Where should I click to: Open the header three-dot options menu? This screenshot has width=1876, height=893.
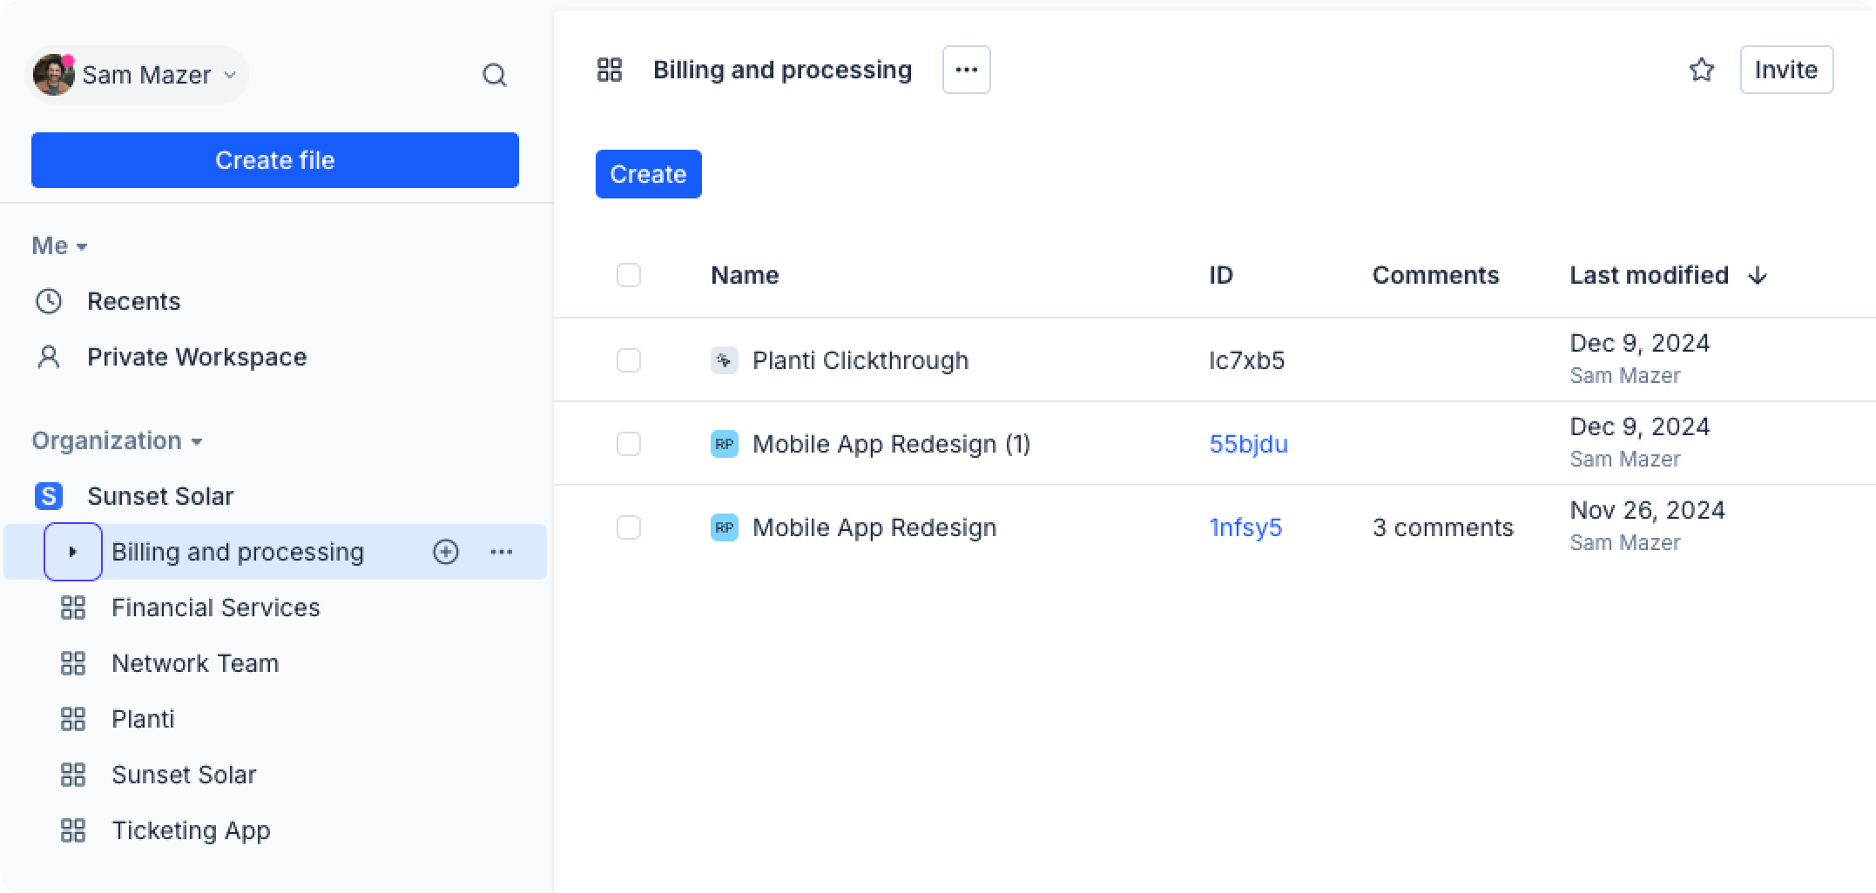(x=966, y=70)
